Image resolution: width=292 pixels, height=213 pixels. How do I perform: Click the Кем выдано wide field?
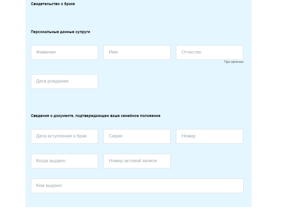137,186
